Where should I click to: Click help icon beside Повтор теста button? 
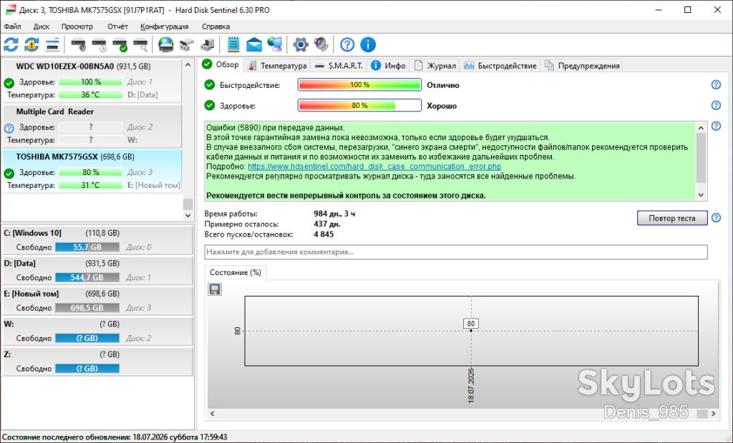pos(716,218)
